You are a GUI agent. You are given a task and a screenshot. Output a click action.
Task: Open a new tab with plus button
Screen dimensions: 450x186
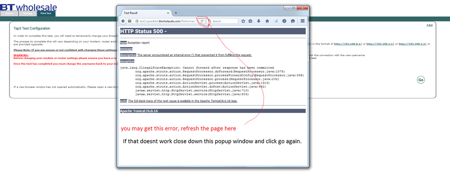tap(176, 13)
